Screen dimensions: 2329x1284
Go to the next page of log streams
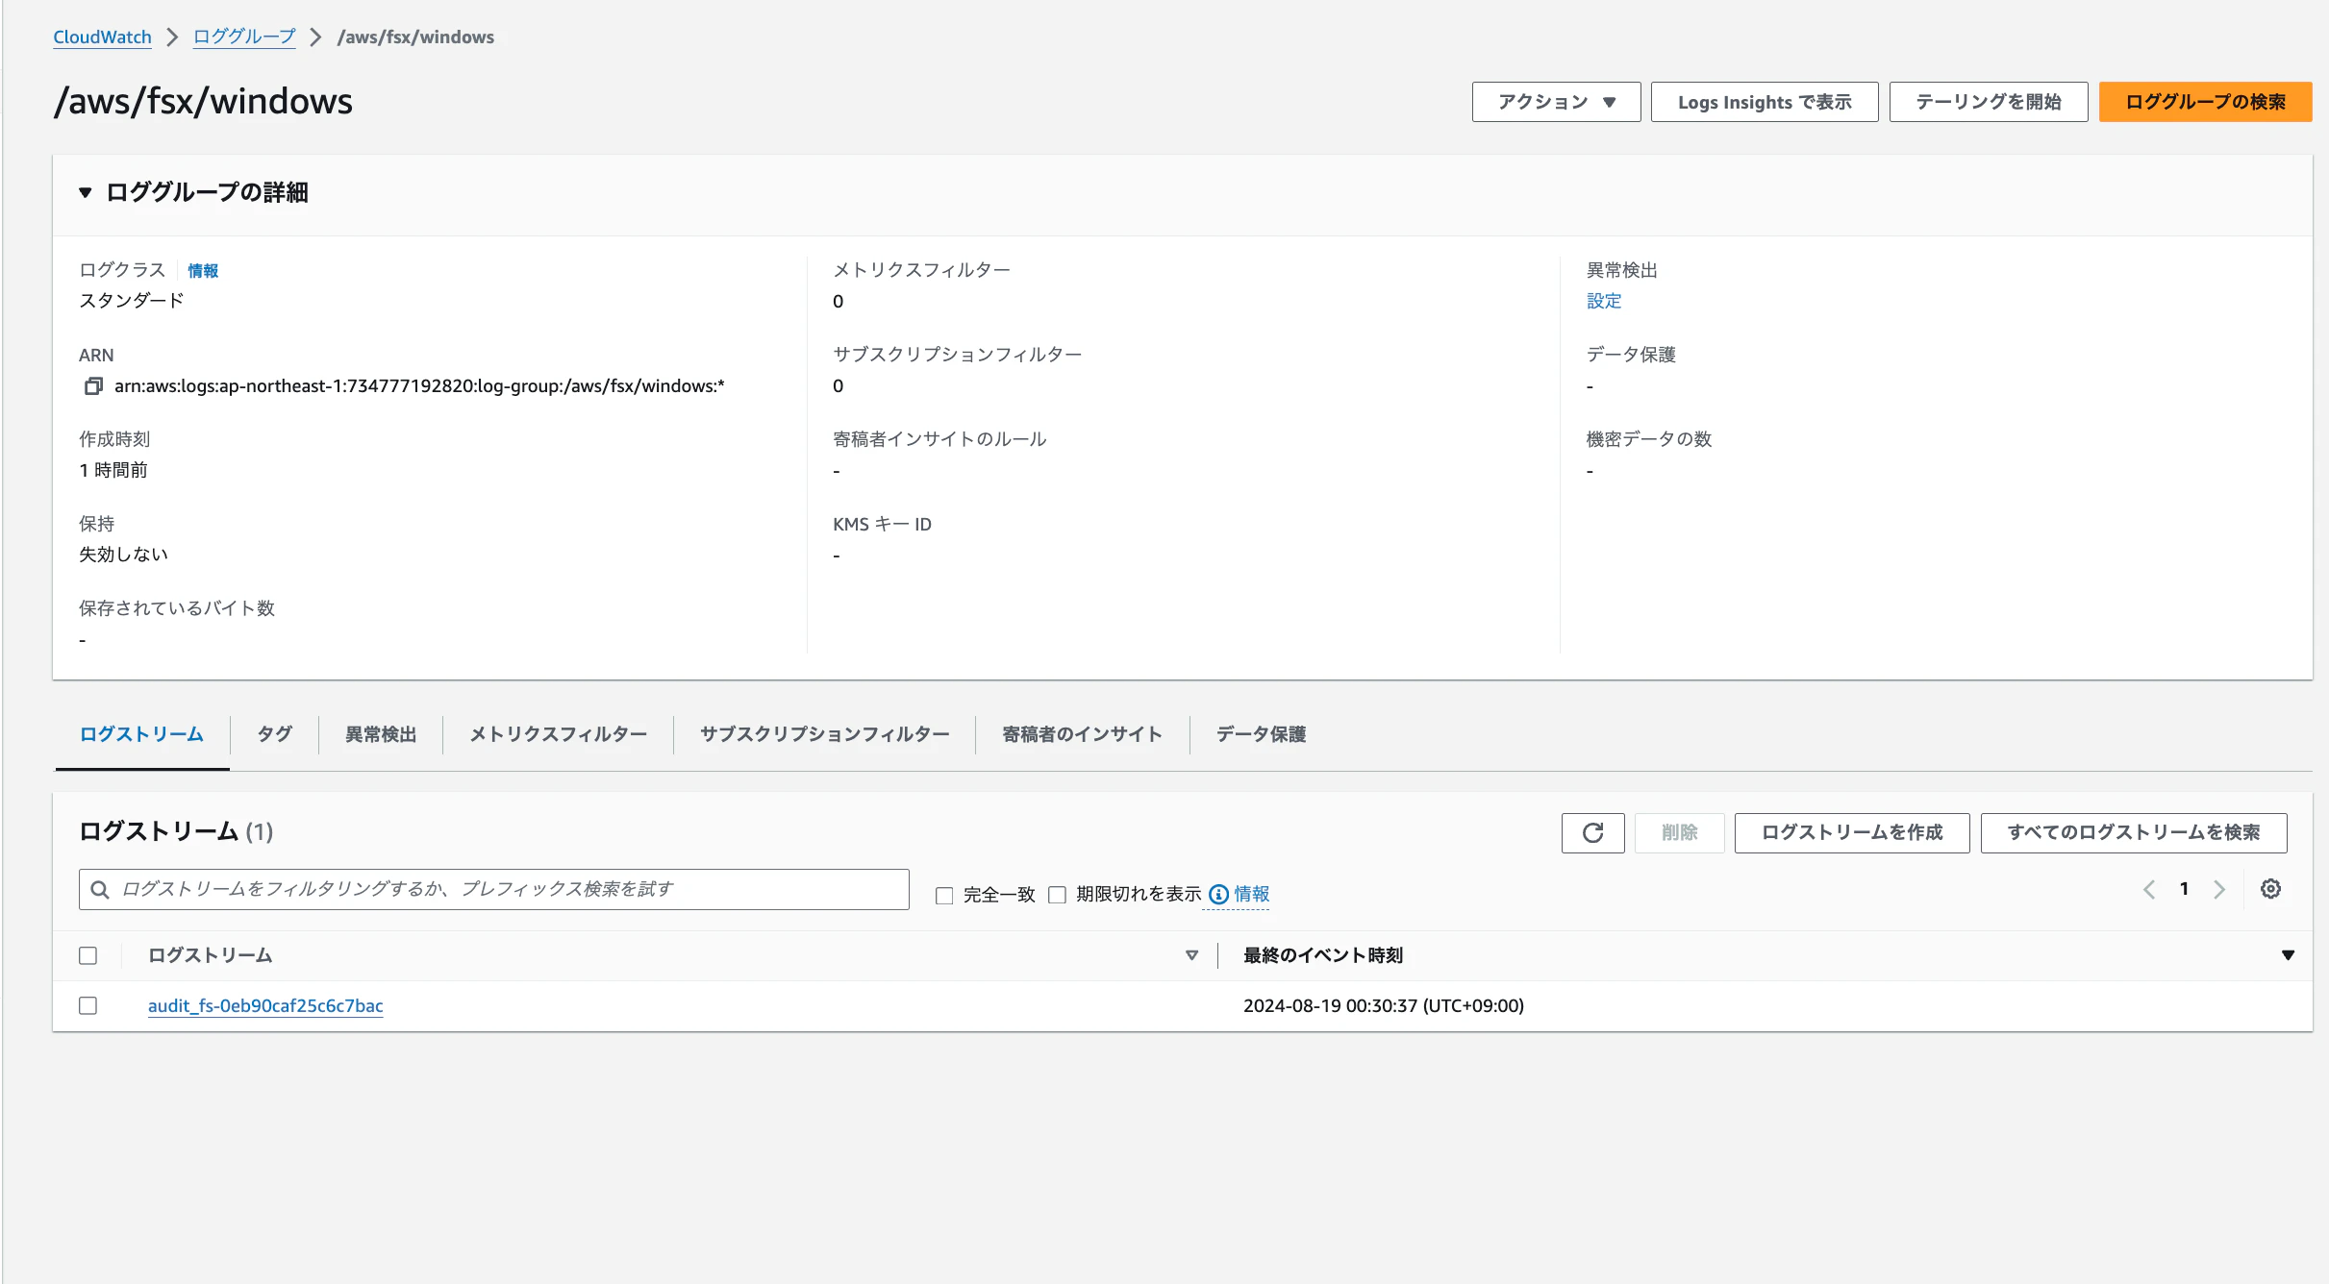click(2219, 889)
